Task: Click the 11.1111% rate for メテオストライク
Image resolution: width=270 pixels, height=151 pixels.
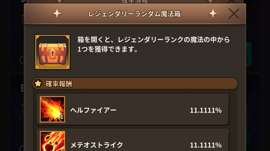Action: 205,145
